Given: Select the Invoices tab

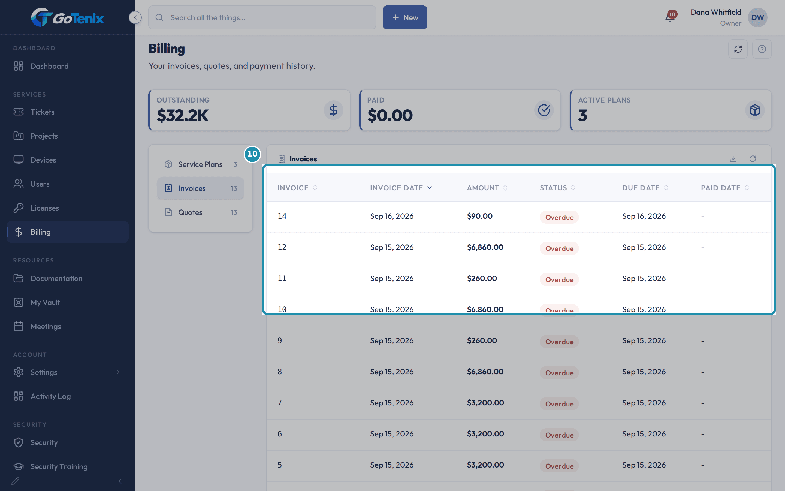Looking at the screenshot, I should coord(200,188).
